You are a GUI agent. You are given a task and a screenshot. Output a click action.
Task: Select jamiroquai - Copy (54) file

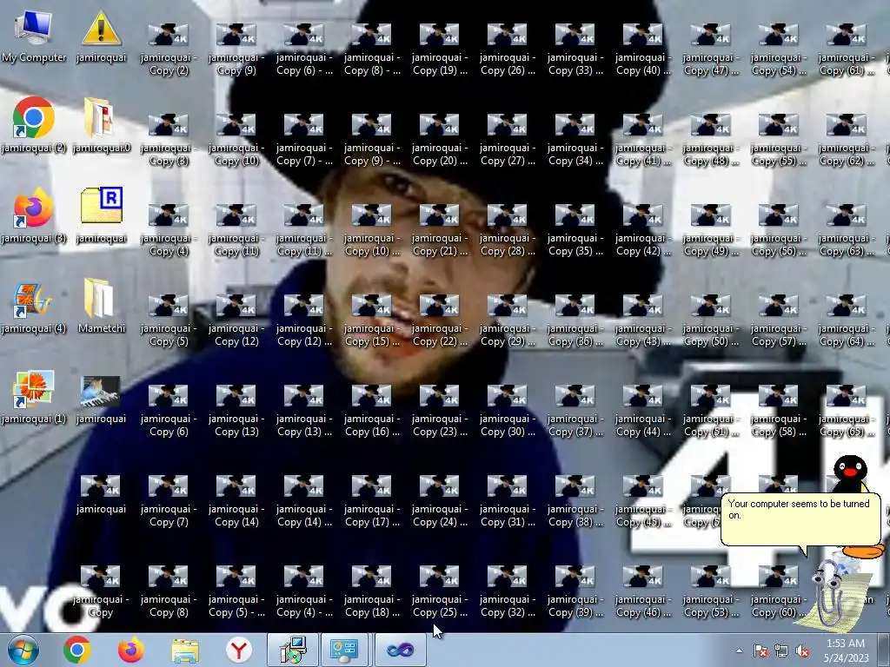(778, 49)
